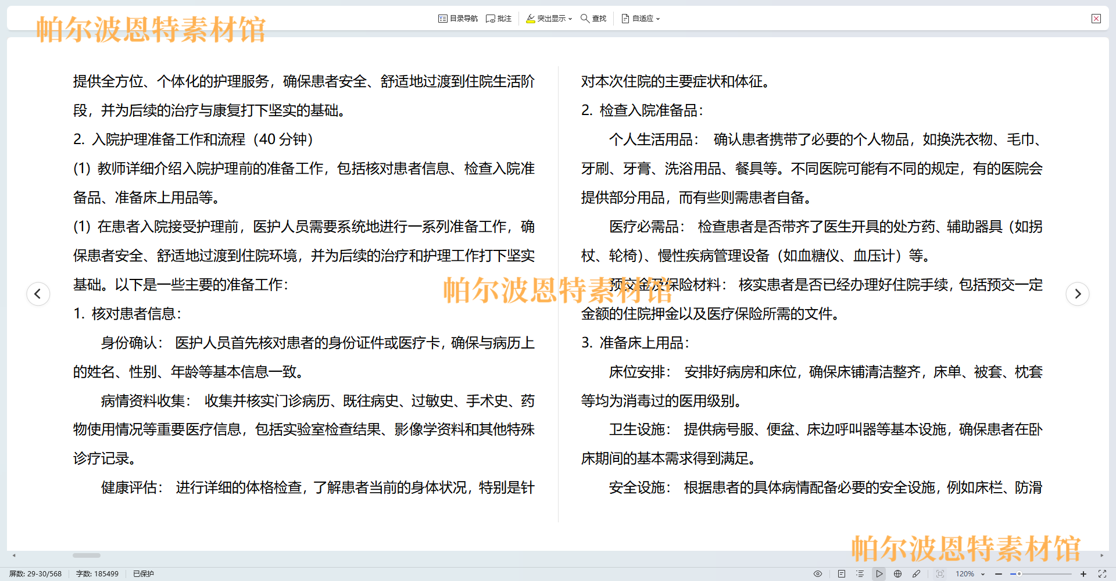1116x581 pixels.
Task: Click the '3. 准备床上用品:' heading
Action: (635, 343)
